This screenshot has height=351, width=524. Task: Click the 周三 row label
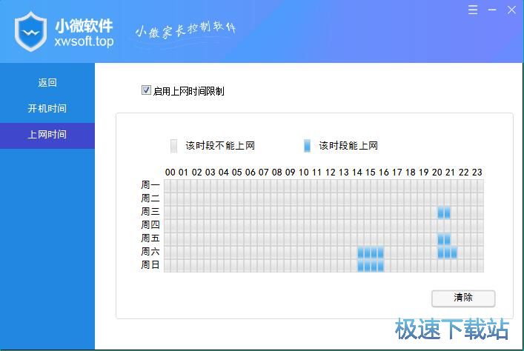tap(150, 211)
